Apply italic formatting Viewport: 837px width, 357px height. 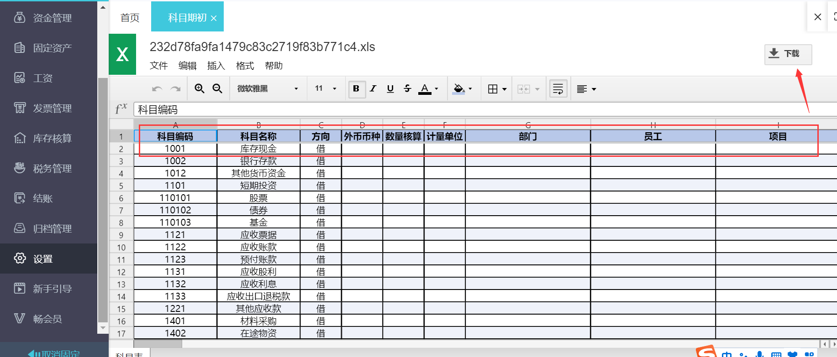(373, 88)
